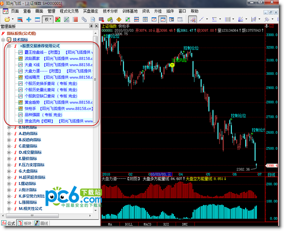Select the horizontal lines drawing tool
Viewport: 284px width, 231px height.
214,19
